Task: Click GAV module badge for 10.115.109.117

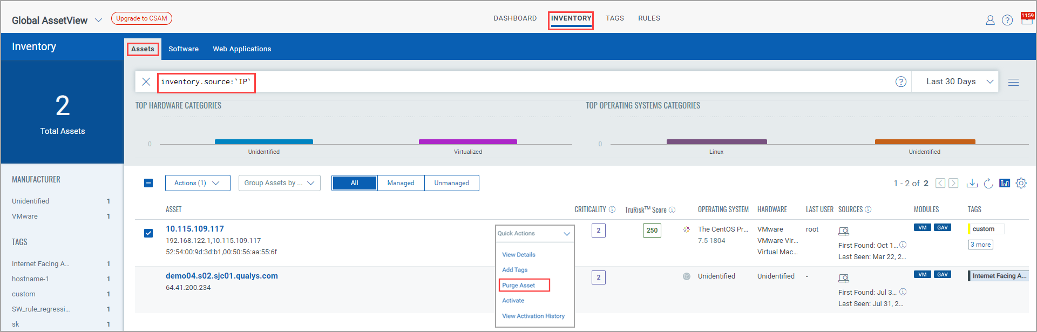Action: pyautogui.click(x=943, y=228)
